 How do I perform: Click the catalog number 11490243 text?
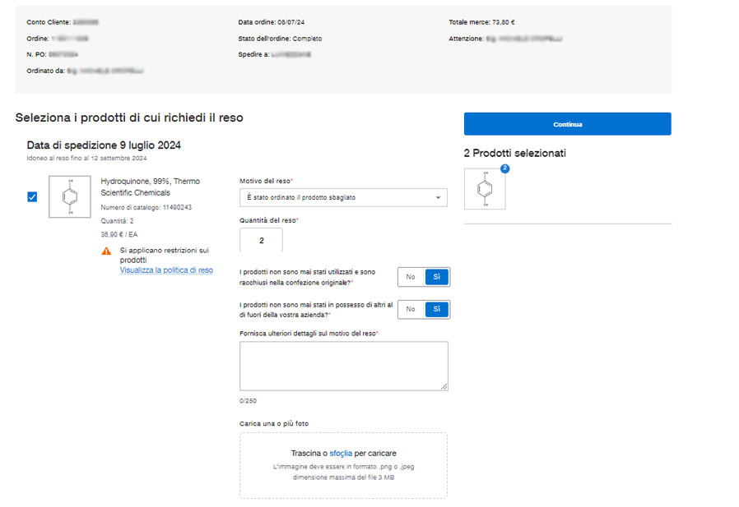(146, 208)
